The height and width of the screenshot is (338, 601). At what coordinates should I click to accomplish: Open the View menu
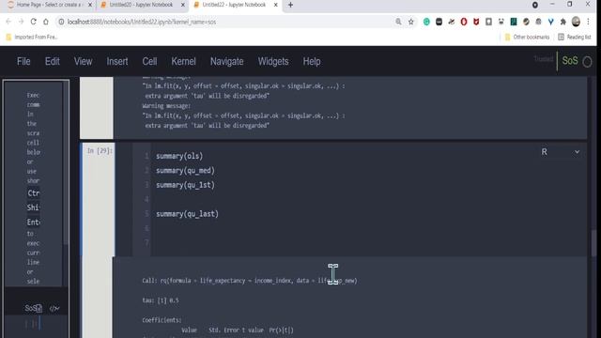(83, 61)
